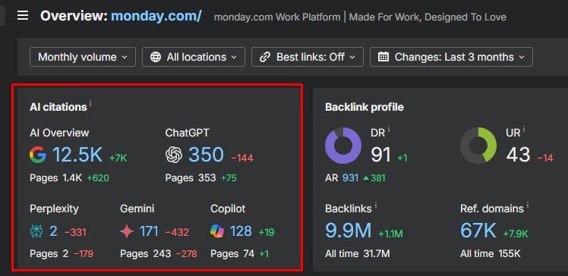Click the UR score 43
The height and width of the screenshot is (276, 568).
point(519,155)
